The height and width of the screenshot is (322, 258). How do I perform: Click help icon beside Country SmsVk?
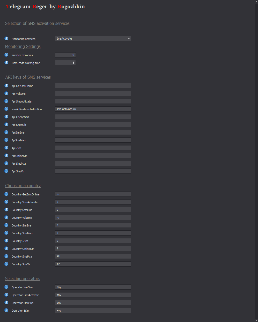(x=6, y=264)
